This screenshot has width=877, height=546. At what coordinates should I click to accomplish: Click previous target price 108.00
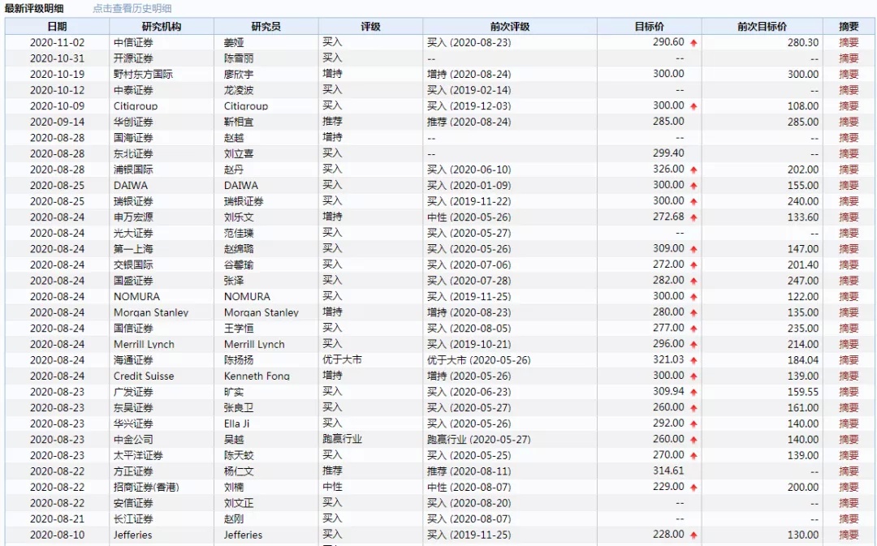pyautogui.click(x=802, y=106)
